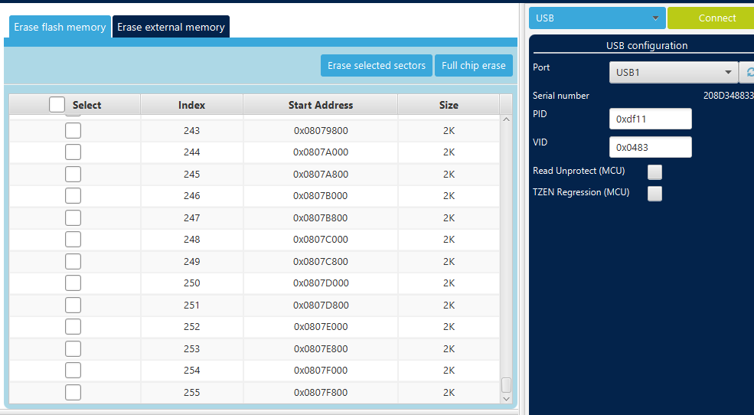
Task: Click start address 0x0807C000
Action: coord(321,240)
